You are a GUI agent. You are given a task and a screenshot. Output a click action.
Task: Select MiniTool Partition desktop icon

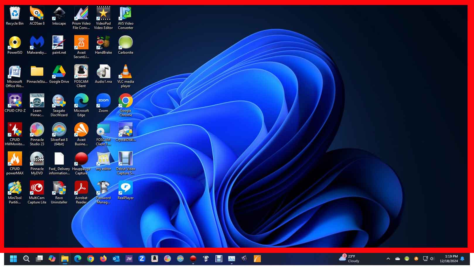tap(15, 192)
